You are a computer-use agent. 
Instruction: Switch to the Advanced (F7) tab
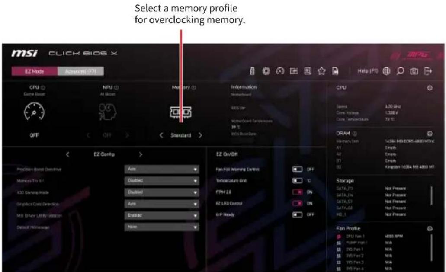[80, 71]
